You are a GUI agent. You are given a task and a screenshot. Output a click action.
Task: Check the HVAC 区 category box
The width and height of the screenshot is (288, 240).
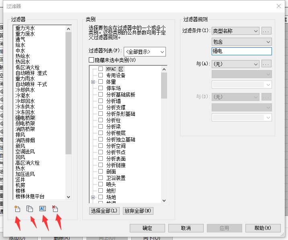101,69
